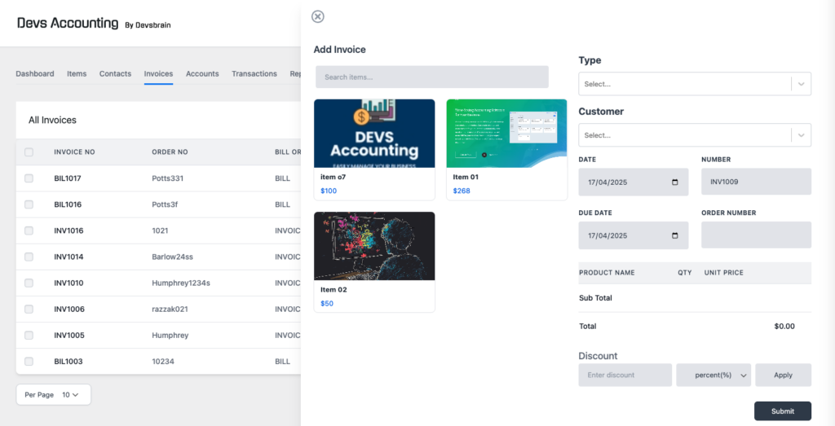Click invoice number INV1014
This screenshot has height=426, width=835.
coord(68,257)
